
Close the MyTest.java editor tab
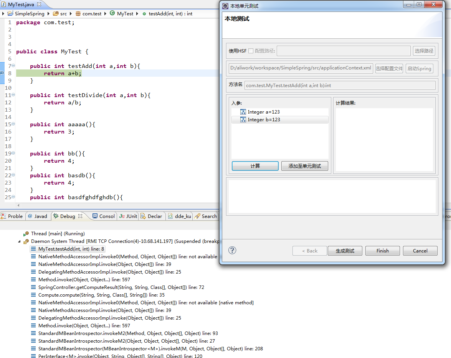click(39, 4)
